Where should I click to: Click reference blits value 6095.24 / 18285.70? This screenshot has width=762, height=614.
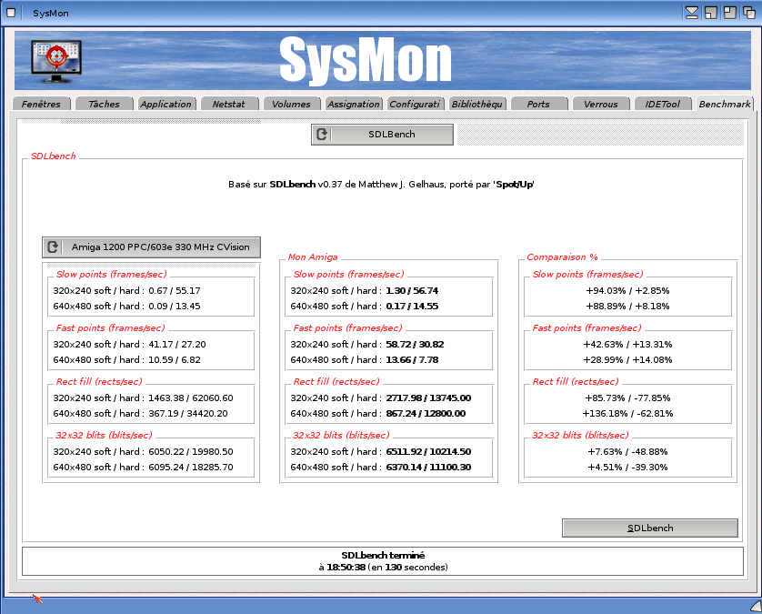point(191,468)
